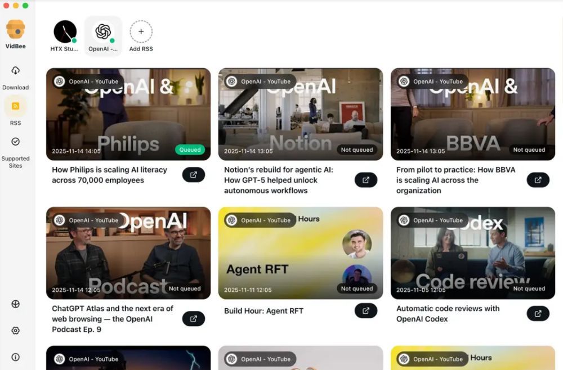Select the HTX Studio RSS feed

[x=65, y=36]
